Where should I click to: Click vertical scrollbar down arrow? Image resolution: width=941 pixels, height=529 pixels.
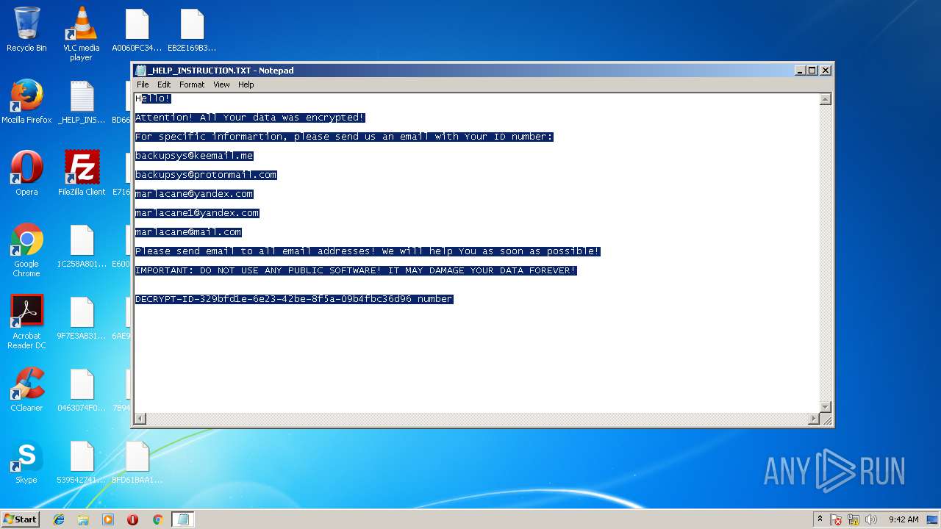coord(826,407)
